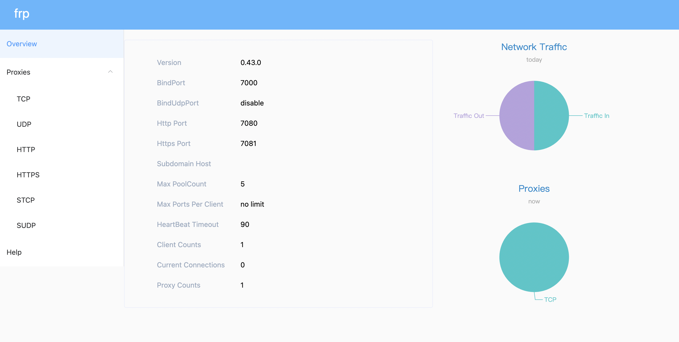This screenshot has width=679, height=342.
Task: Click the Traffic Out chart label
Action: point(469,116)
